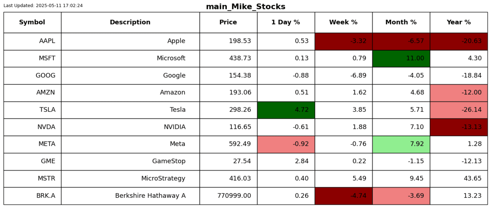Select the Price column header
This screenshot has height=208, width=491.
pyautogui.click(x=228, y=22)
